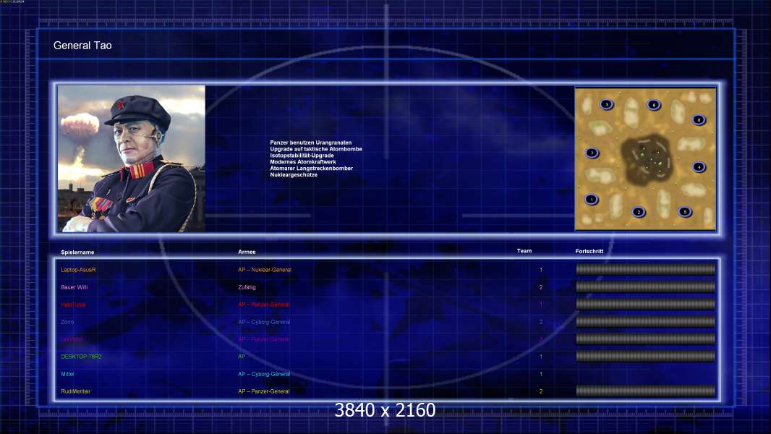The height and width of the screenshot is (434, 771).
Task: Click team number of DESKTOP-T8R2
Action: pyautogui.click(x=541, y=357)
